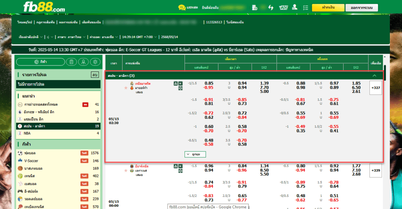Favorite the Villarreal match star
Image resolution: width=402 pixels, height=209 pixels.
coord(126,171)
